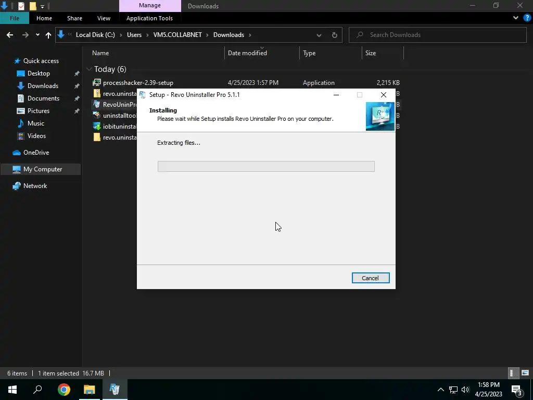
Task: Expand the Explorer ribbon chevron
Action: coord(516,18)
